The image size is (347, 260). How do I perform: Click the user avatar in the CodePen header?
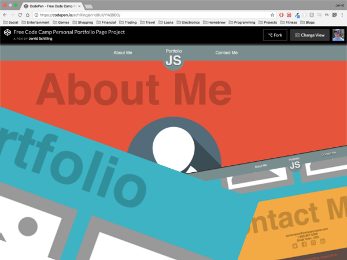pyautogui.click(x=338, y=35)
